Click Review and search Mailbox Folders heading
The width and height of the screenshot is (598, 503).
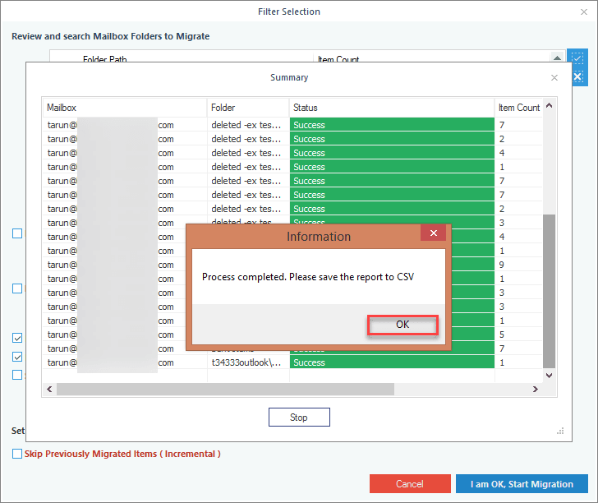coord(111,36)
